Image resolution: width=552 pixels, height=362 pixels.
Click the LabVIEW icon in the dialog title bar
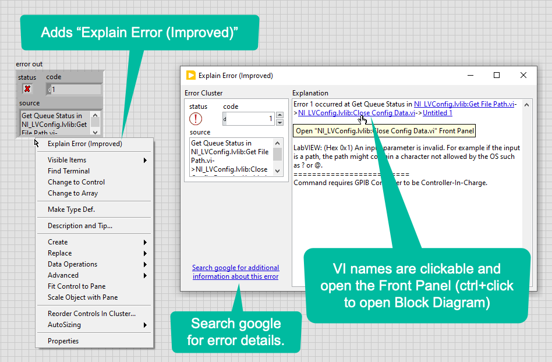pyautogui.click(x=191, y=75)
